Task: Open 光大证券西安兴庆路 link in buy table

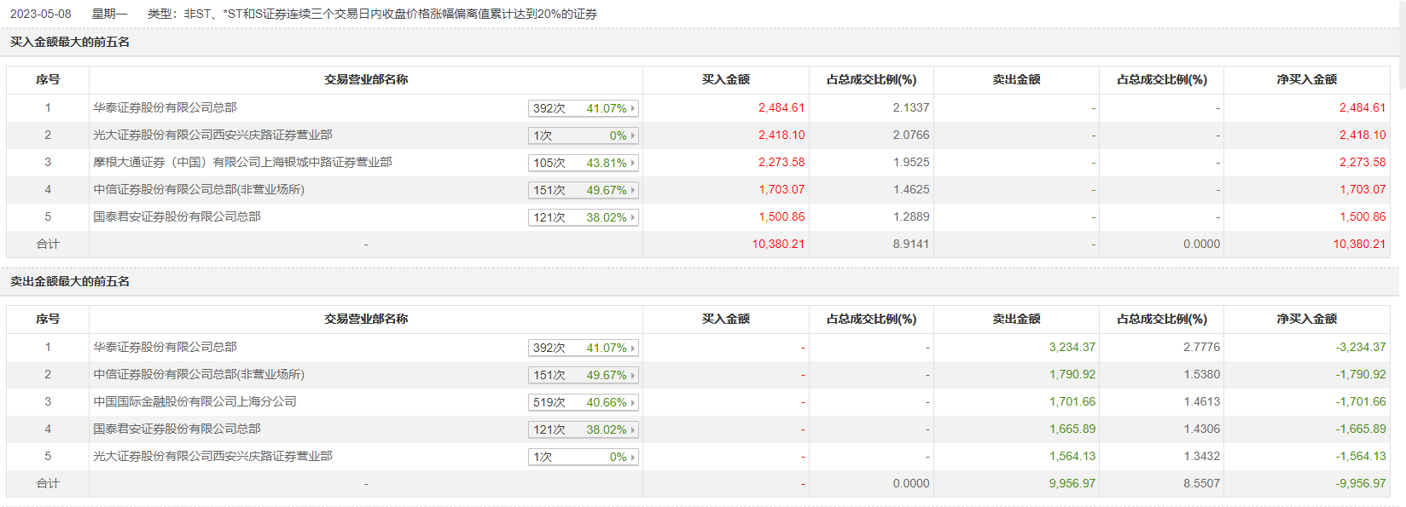Action: 212,135
